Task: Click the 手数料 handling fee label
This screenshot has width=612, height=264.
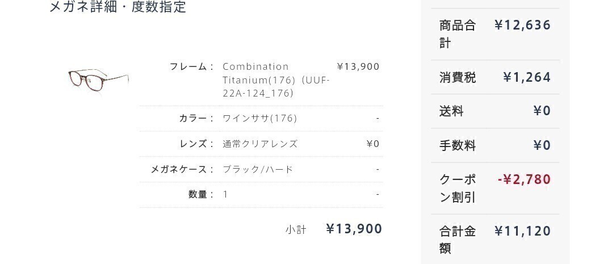Action: pos(457,146)
